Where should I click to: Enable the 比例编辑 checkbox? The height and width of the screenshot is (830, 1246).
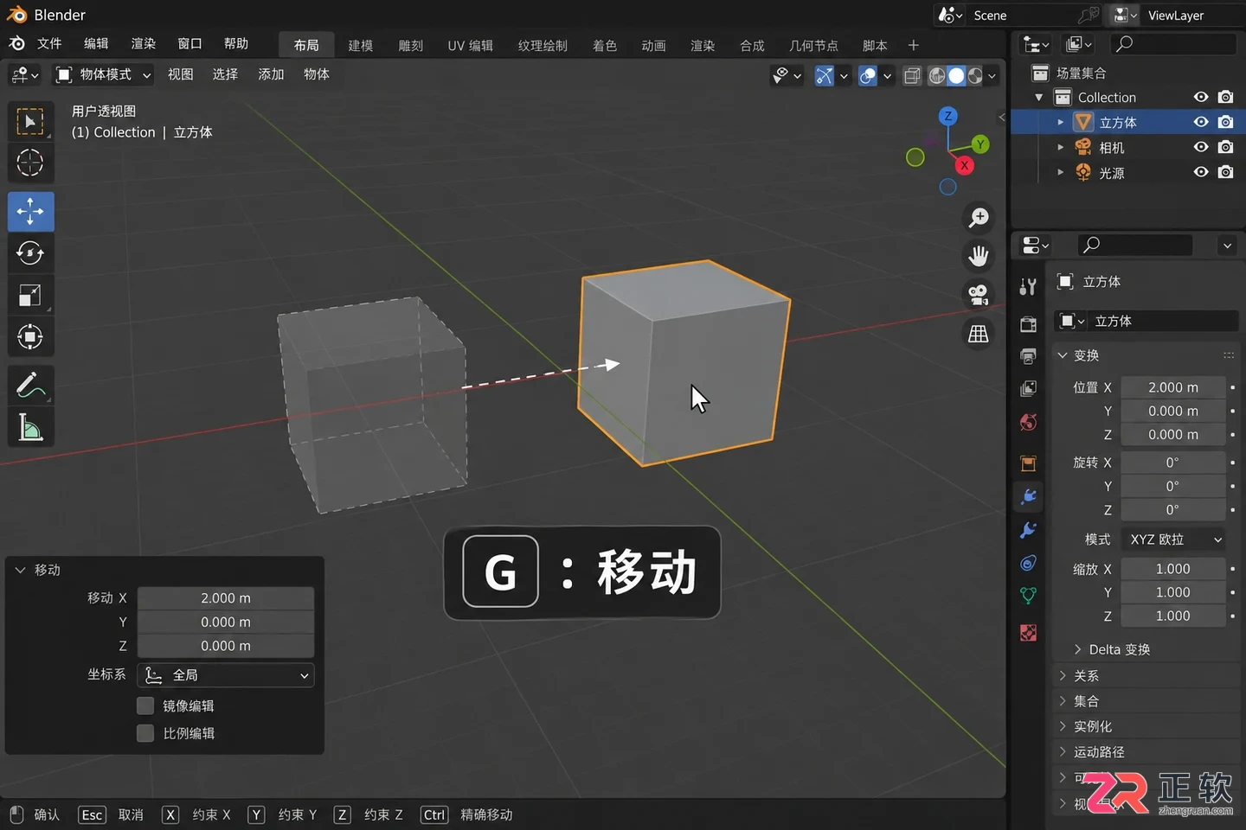(145, 733)
